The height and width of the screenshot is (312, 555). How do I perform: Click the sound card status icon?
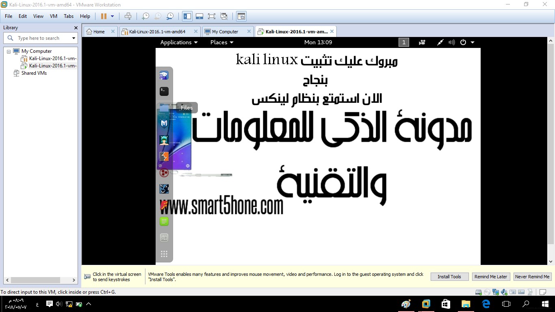[504, 292]
